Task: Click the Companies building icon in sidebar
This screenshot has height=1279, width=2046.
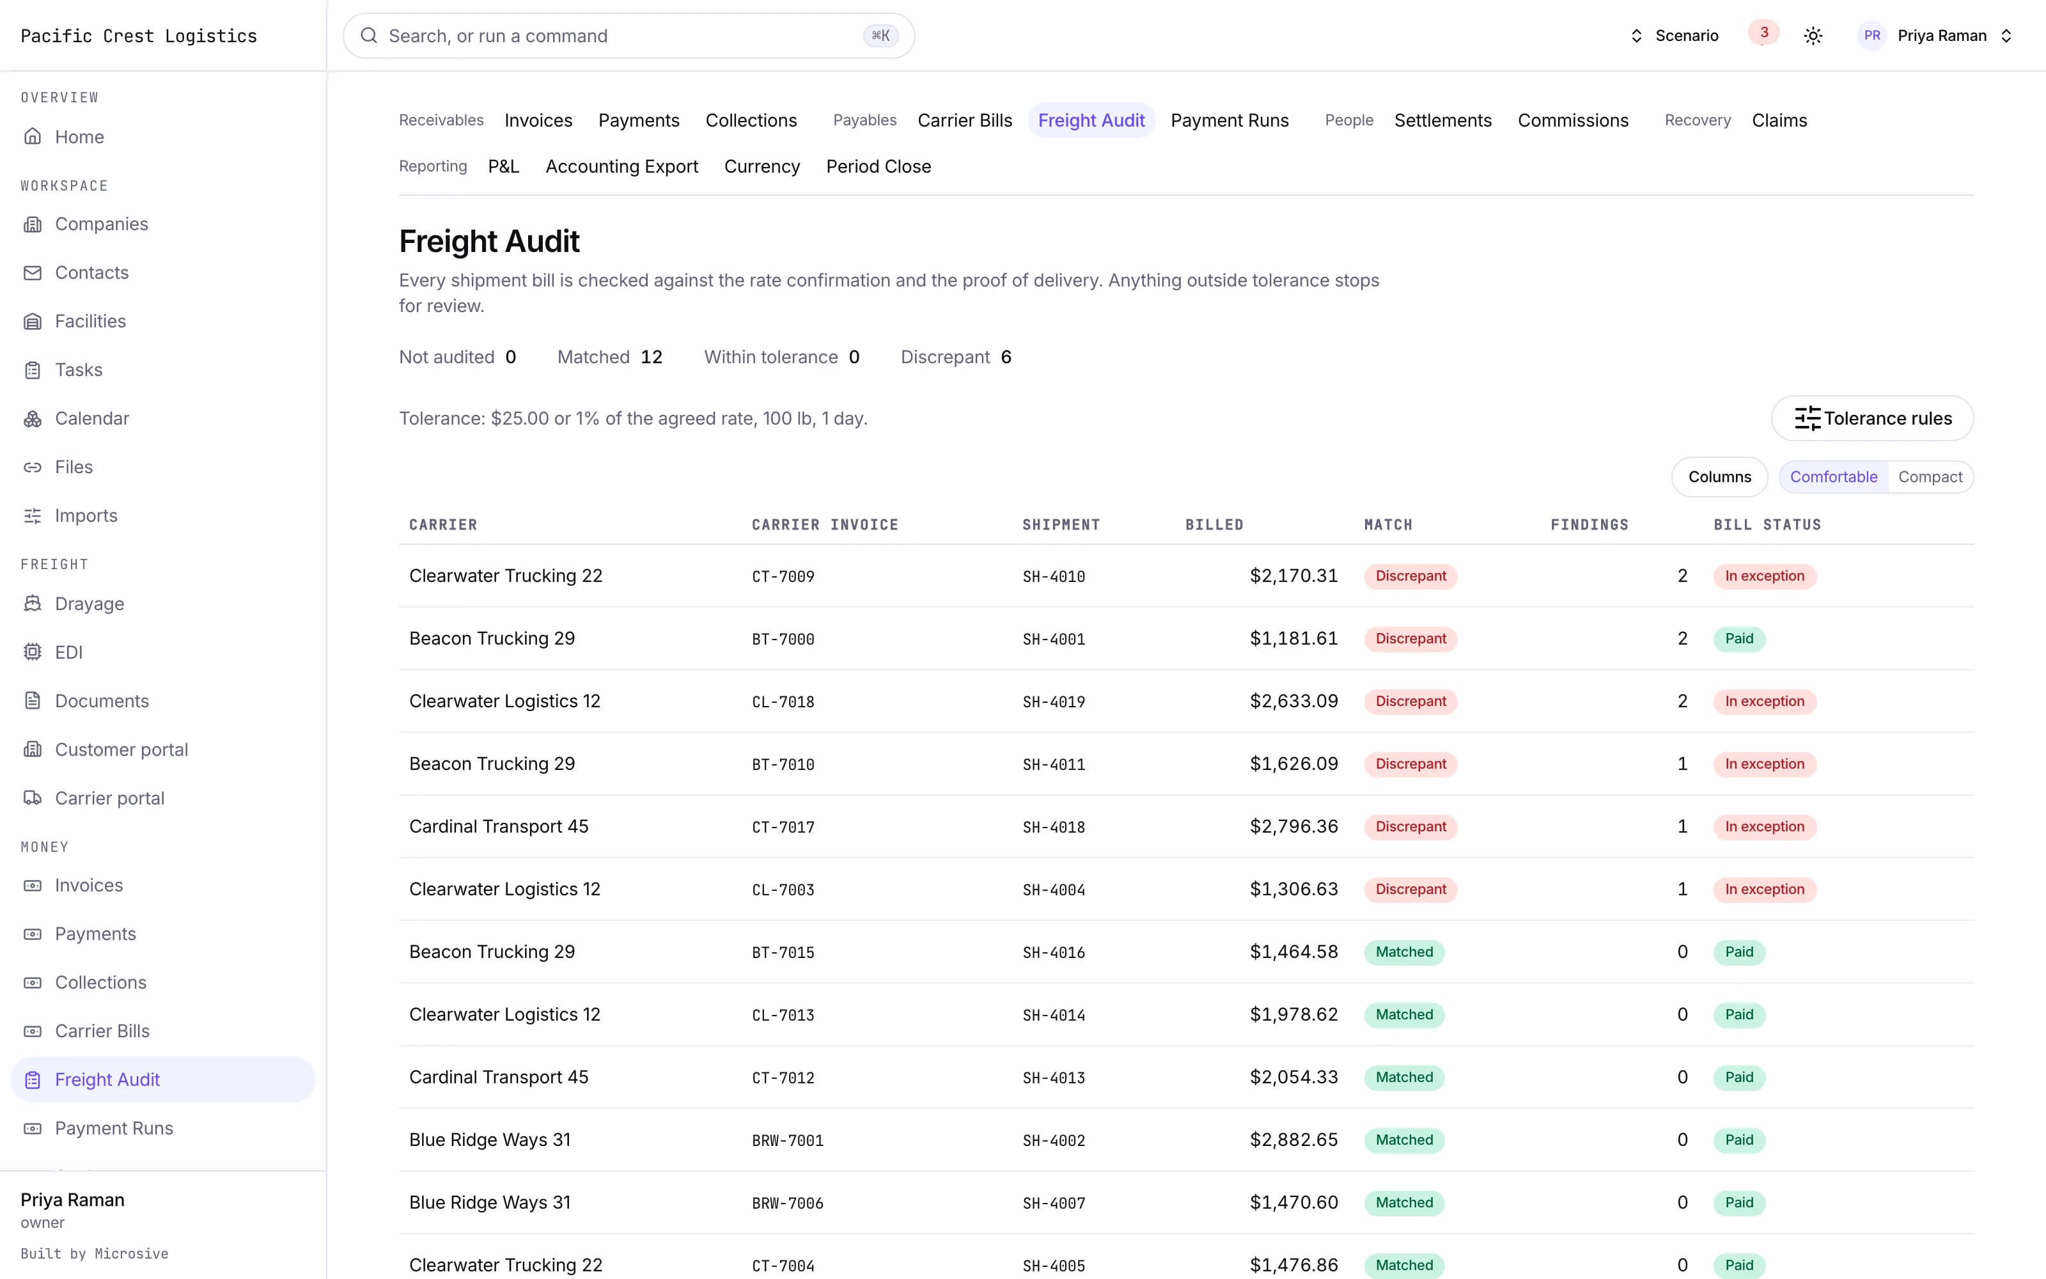Action: click(x=32, y=224)
